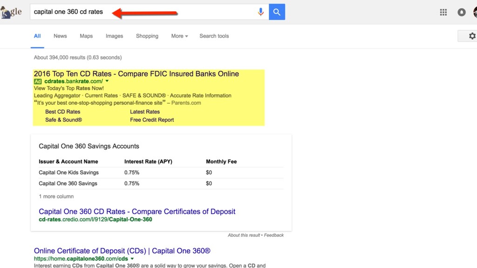Click the Best CD Rates sitelink

pos(63,112)
